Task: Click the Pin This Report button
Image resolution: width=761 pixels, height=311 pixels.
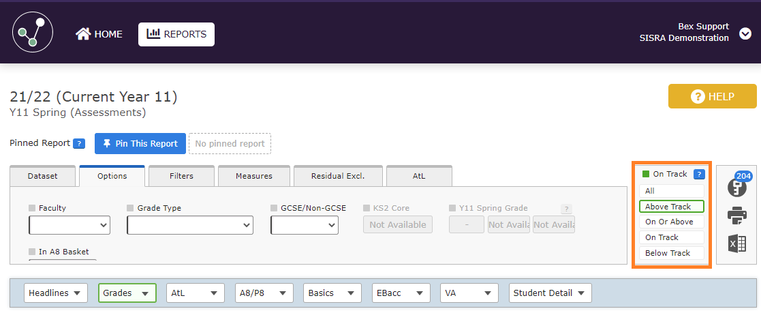Action: coord(140,144)
